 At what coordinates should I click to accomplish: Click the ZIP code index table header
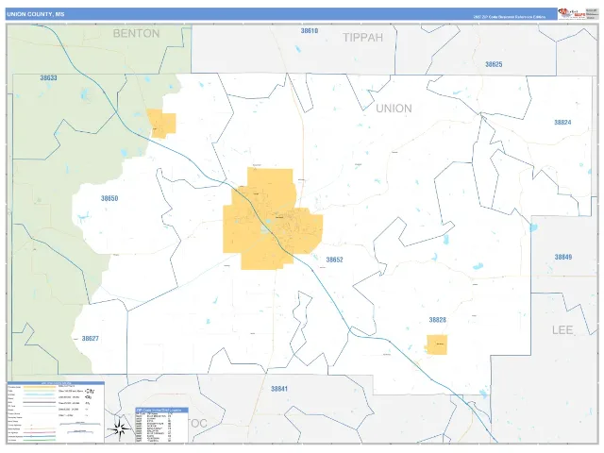pos(161,410)
